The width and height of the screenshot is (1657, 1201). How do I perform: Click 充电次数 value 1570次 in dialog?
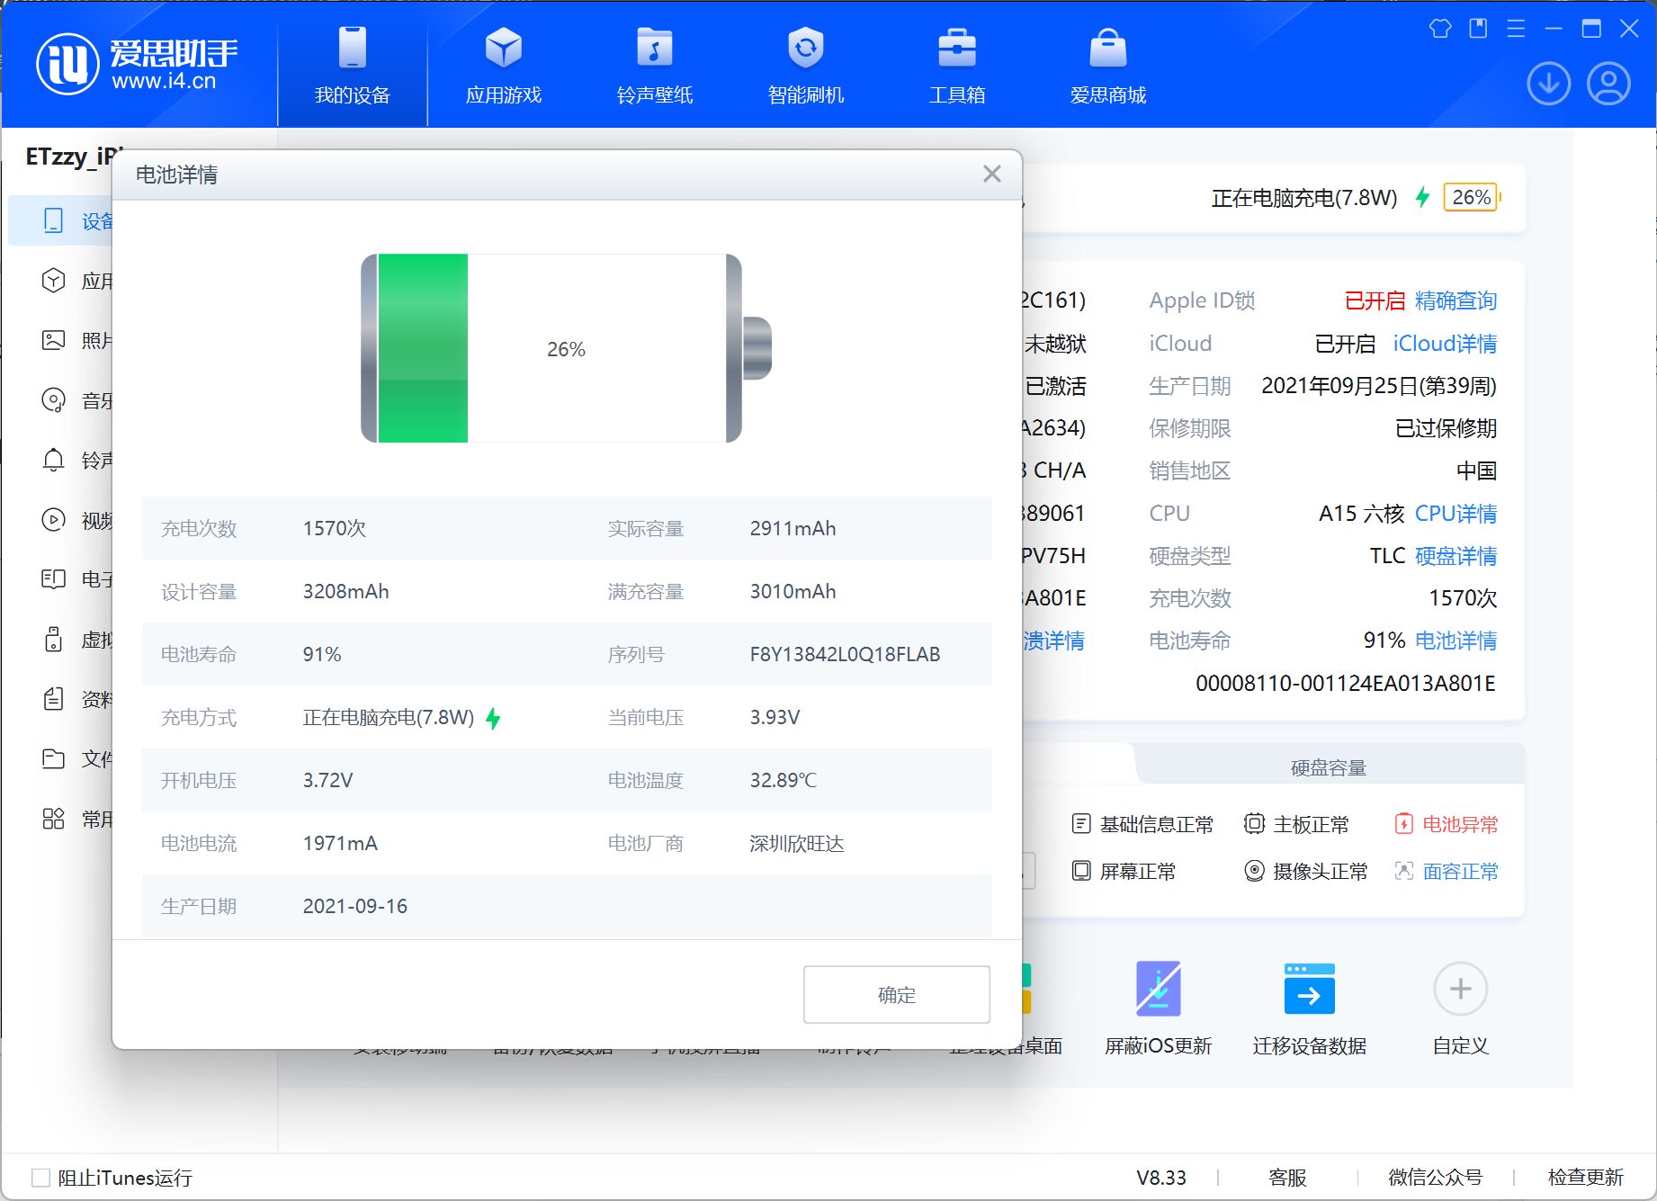point(335,528)
